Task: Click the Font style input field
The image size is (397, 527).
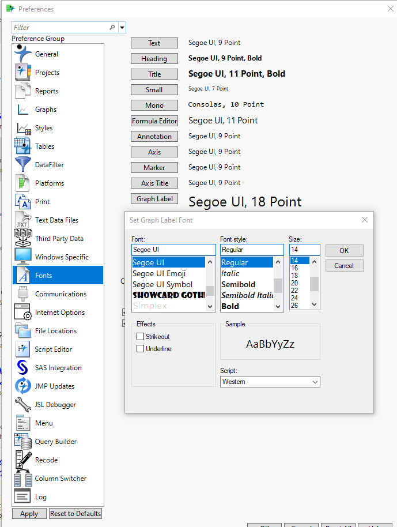Action: point(252,250)
